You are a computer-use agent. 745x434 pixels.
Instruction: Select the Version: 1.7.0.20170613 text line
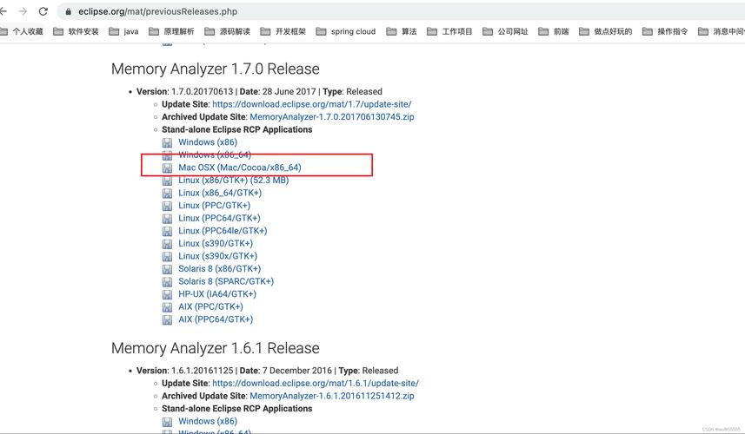tap(259, 91)
